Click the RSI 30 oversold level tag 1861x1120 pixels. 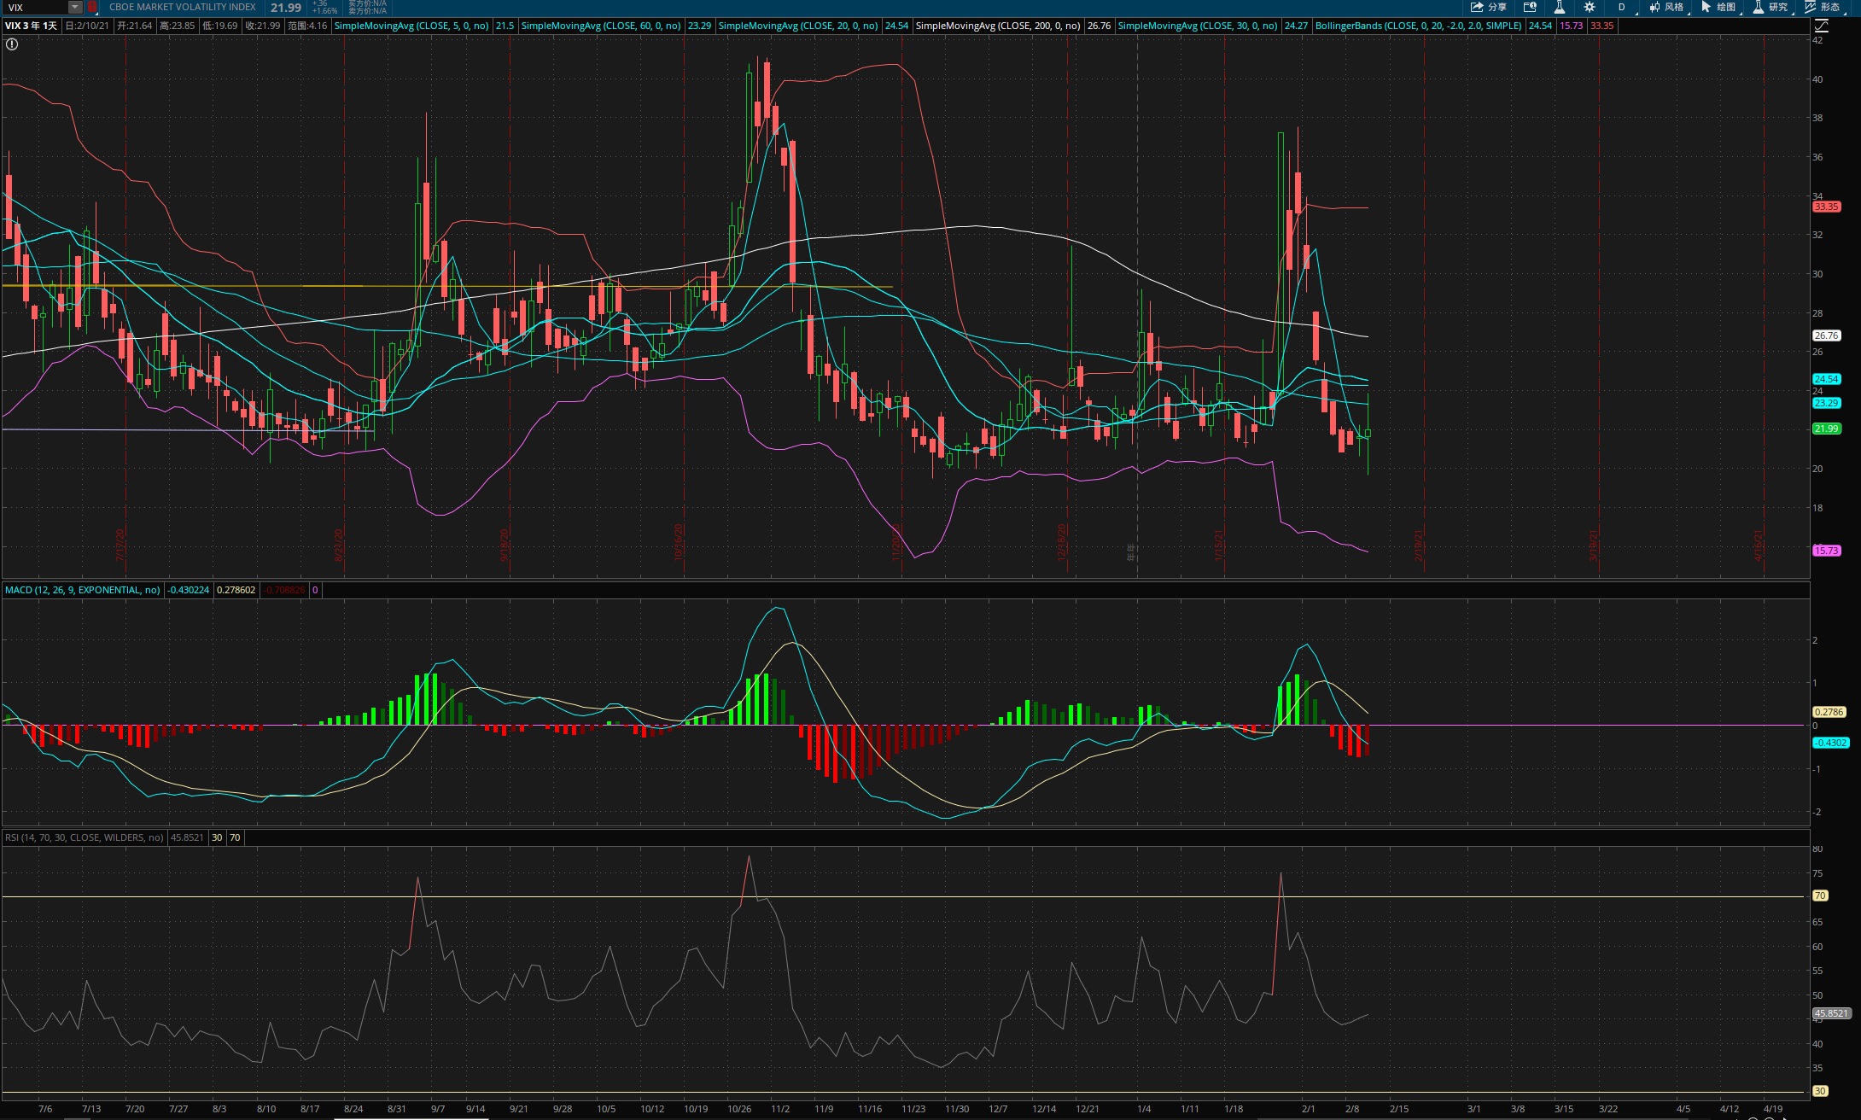click(1820, 1091)
